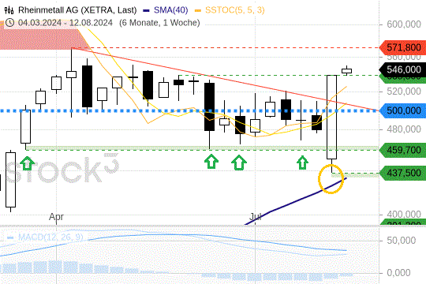The height and width of the screenshot is (284, 426).
Task: Click the (6 Monate, 1 Woche) interval text
Action: pyautogui.click(x=159, y=23)
